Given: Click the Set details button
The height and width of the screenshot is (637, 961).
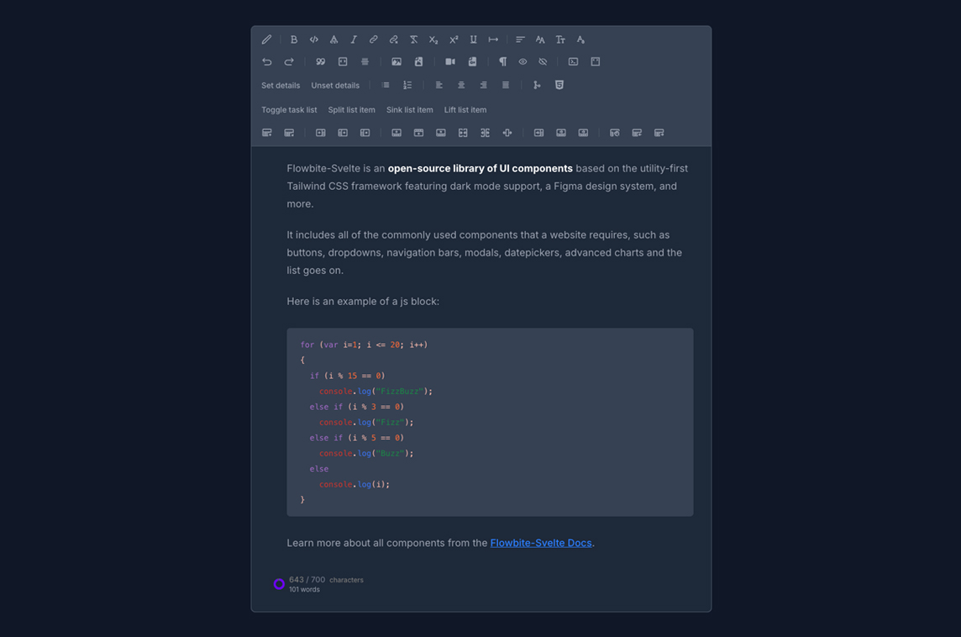Looking at the screenshot, I should coord(281,86).
